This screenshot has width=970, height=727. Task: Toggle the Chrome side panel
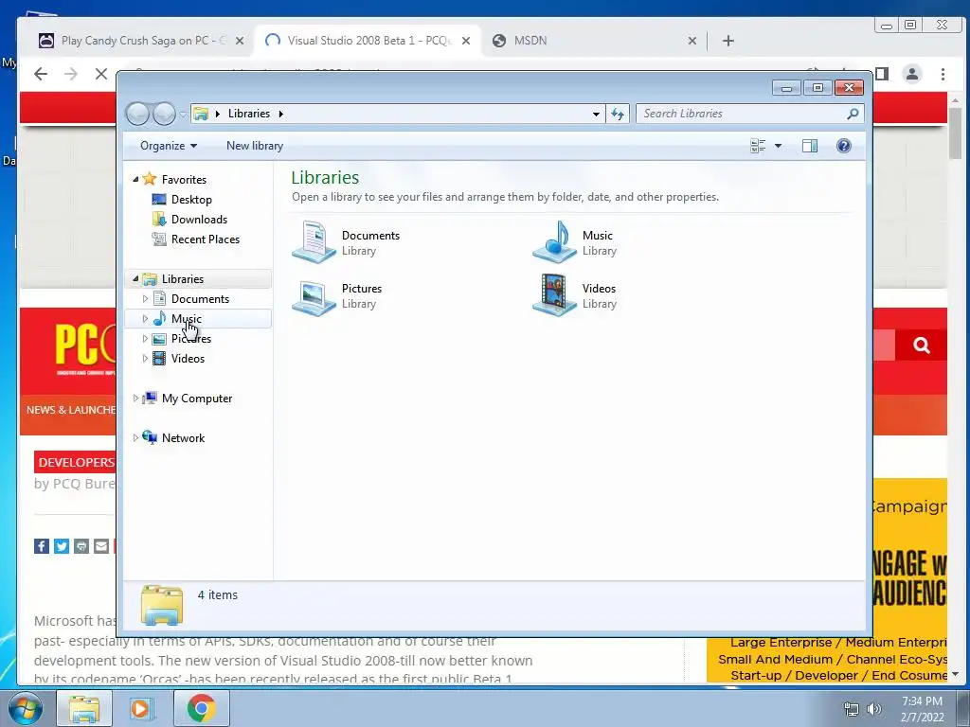pyautogui.click(x=882, y=74)
